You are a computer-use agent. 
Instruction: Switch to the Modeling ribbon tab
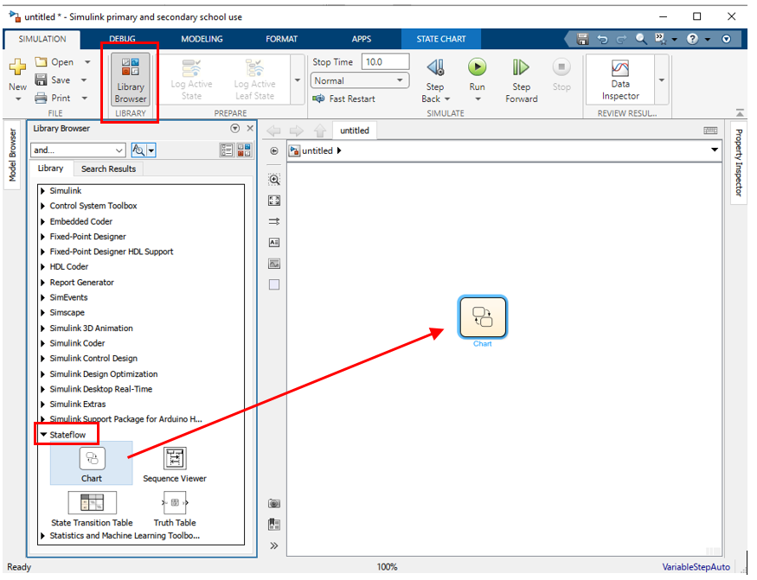tap(202, 39)
